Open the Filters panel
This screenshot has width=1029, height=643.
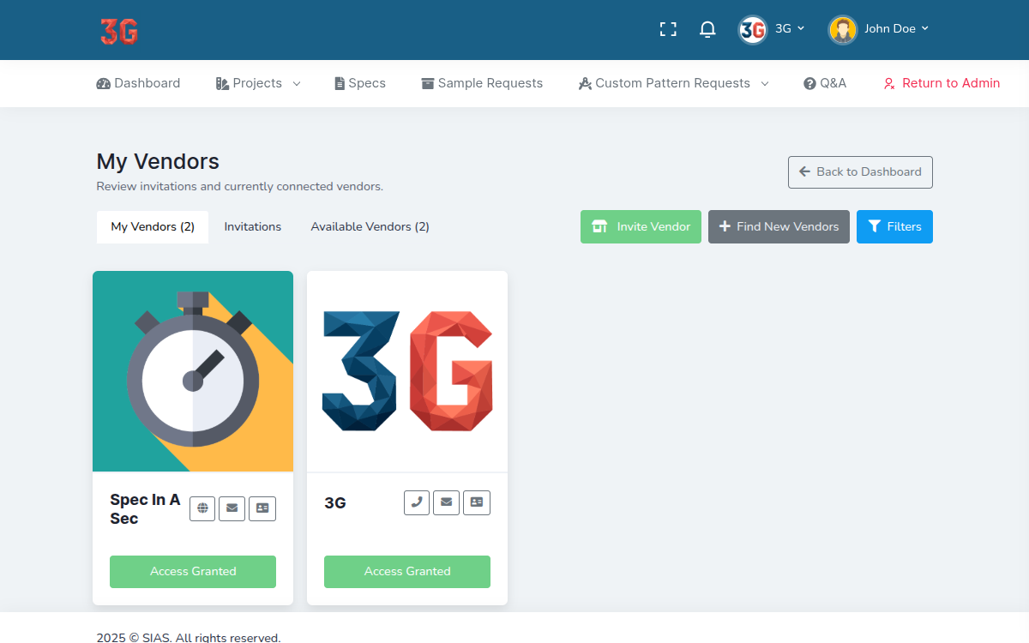click(894, 227)
